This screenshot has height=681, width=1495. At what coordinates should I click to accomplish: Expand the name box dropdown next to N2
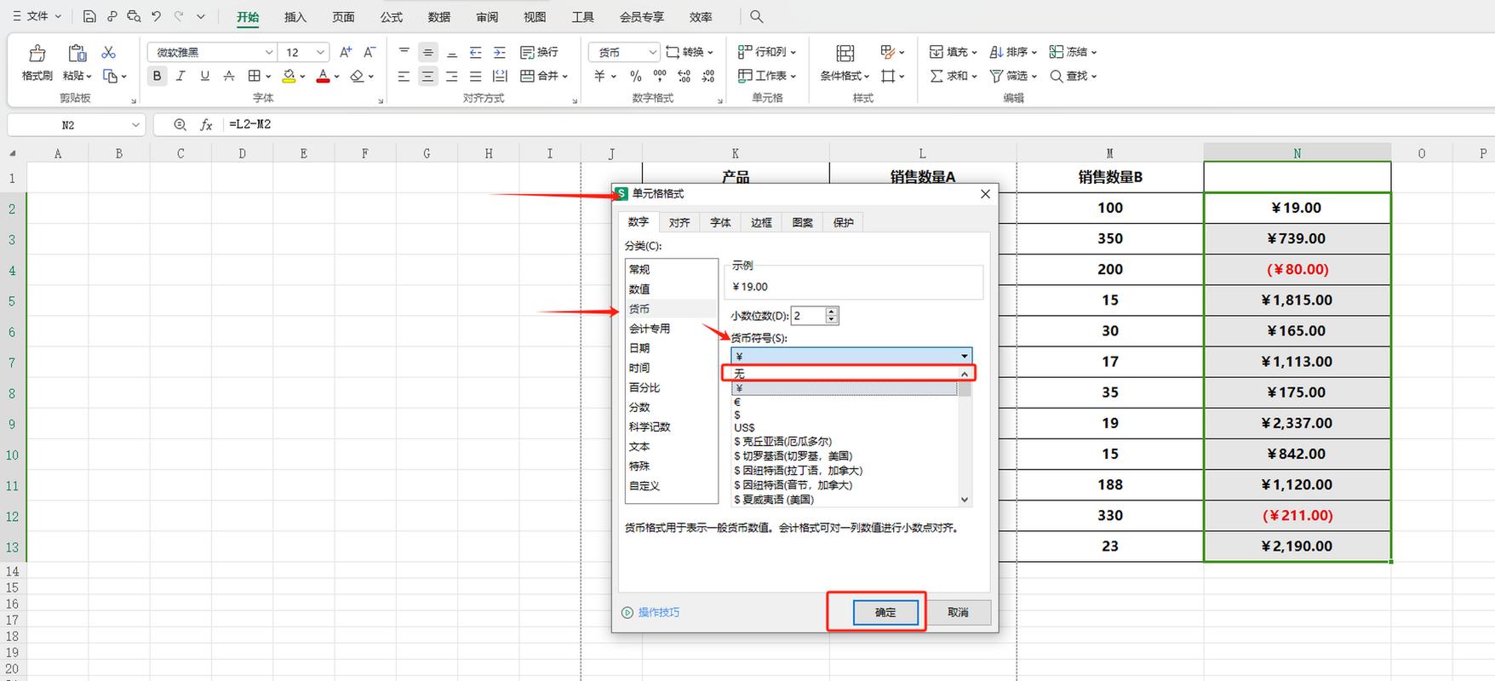135,125
